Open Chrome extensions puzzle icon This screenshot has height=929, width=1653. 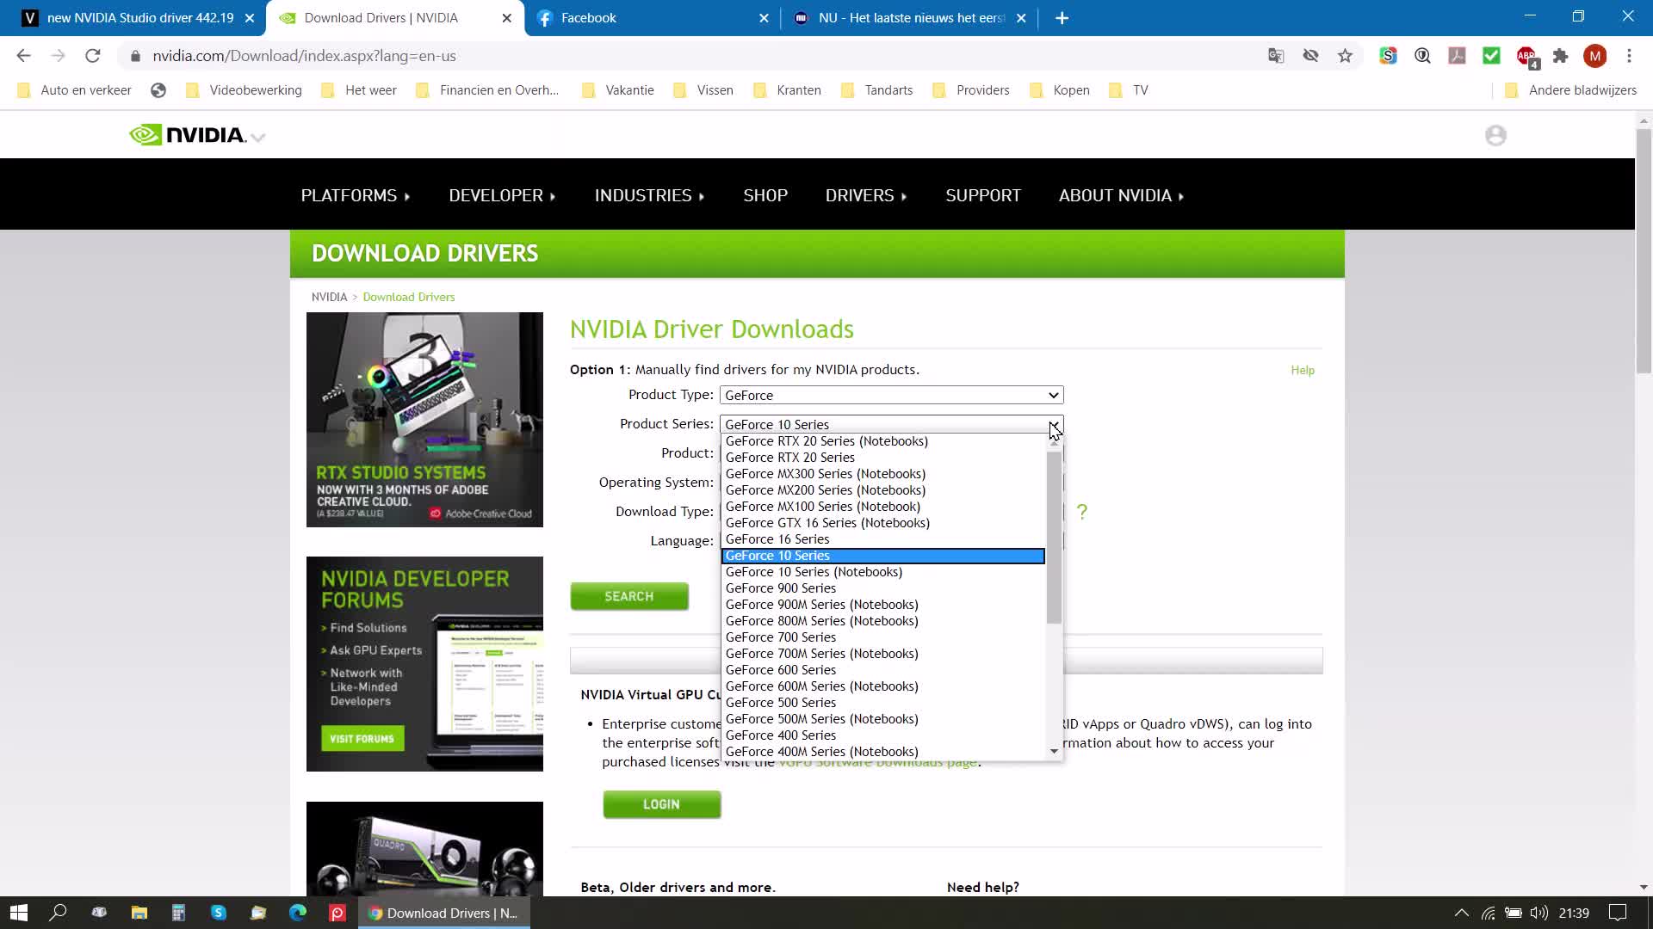(x=1560, y=56)
